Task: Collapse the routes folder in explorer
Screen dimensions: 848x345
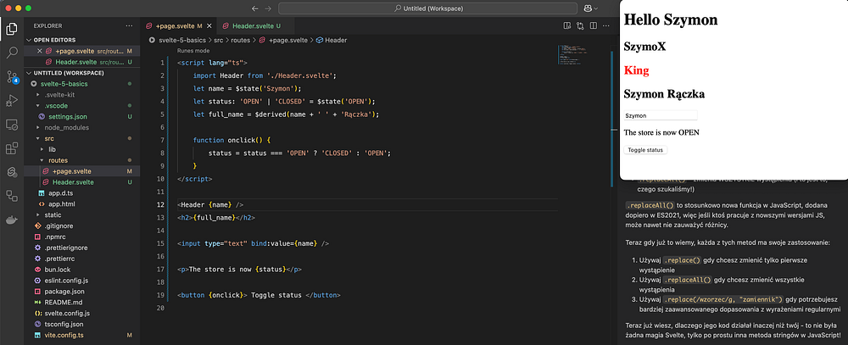Action: (59, 159)
